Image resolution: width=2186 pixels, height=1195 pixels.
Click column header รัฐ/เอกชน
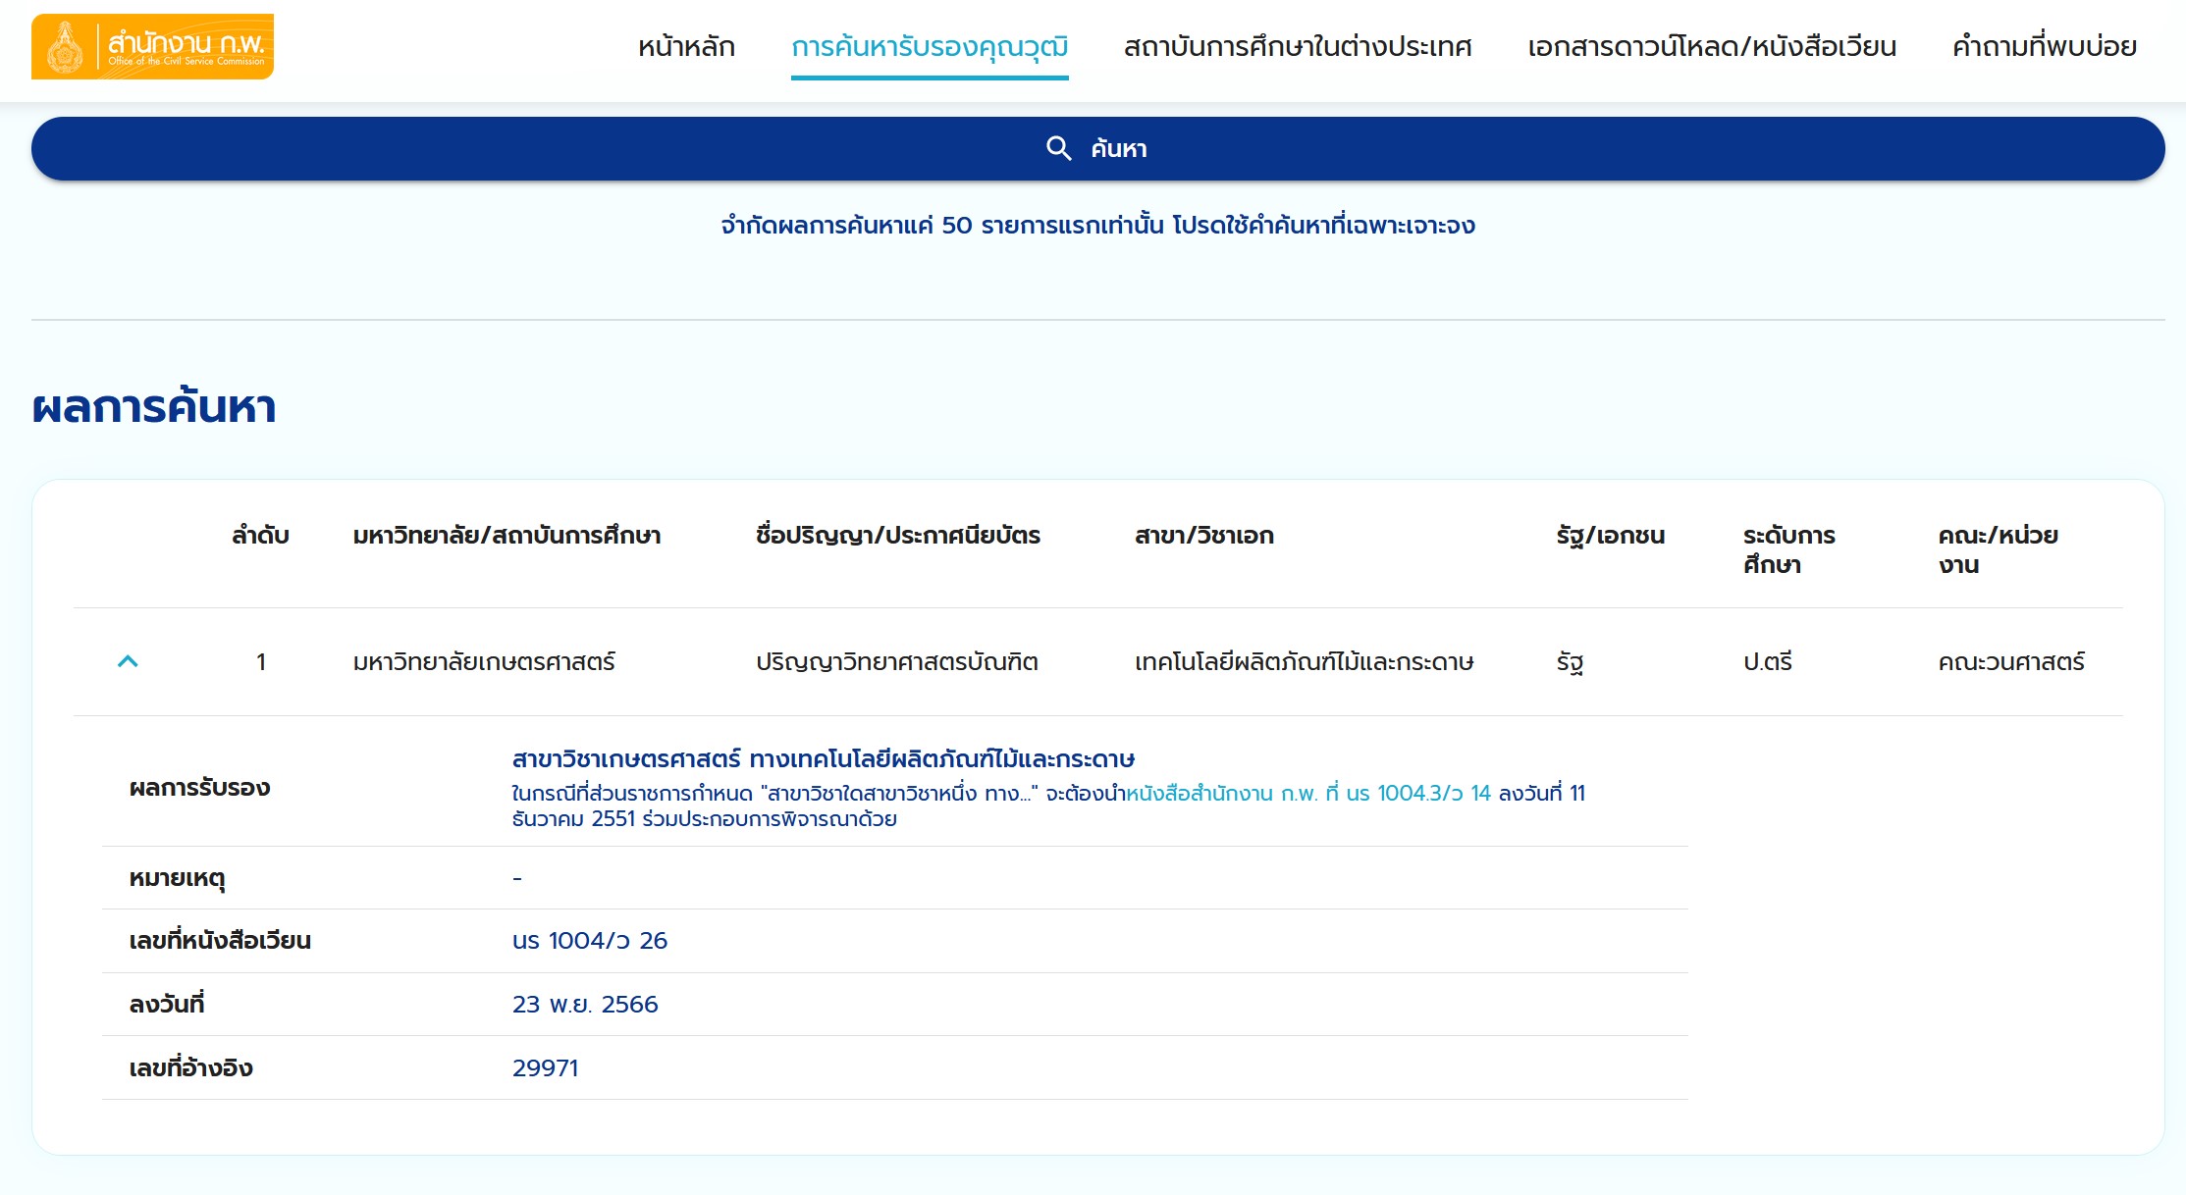tap(1610, 535)
